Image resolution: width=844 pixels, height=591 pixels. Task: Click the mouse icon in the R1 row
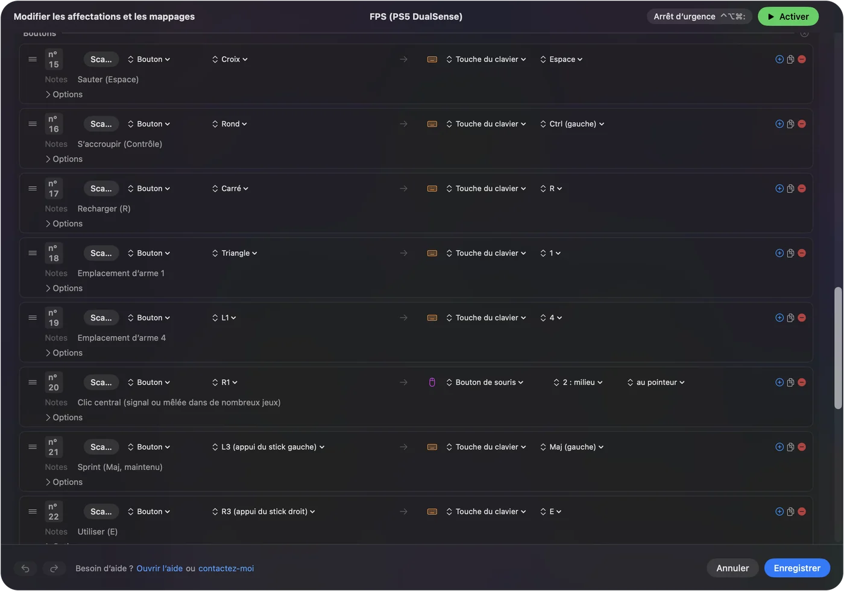[432, 383]
